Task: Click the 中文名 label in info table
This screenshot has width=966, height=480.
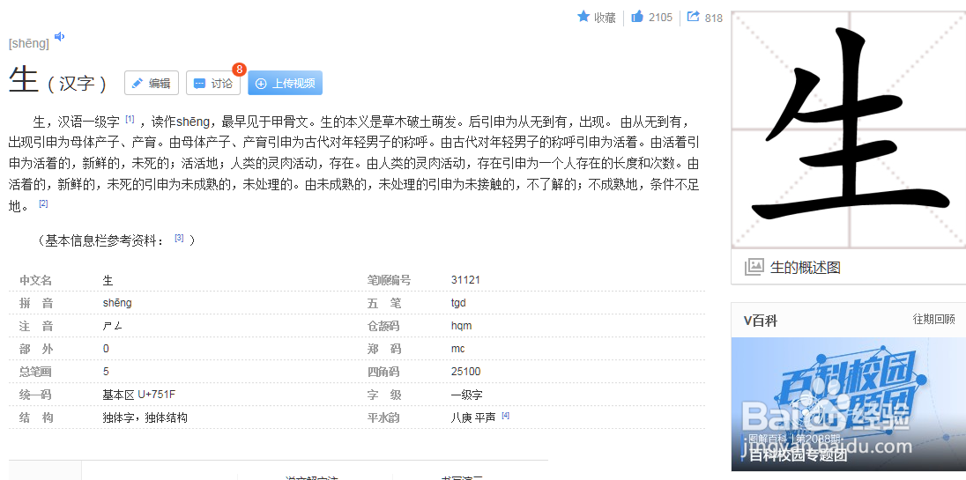Action: tap(36, 280)
